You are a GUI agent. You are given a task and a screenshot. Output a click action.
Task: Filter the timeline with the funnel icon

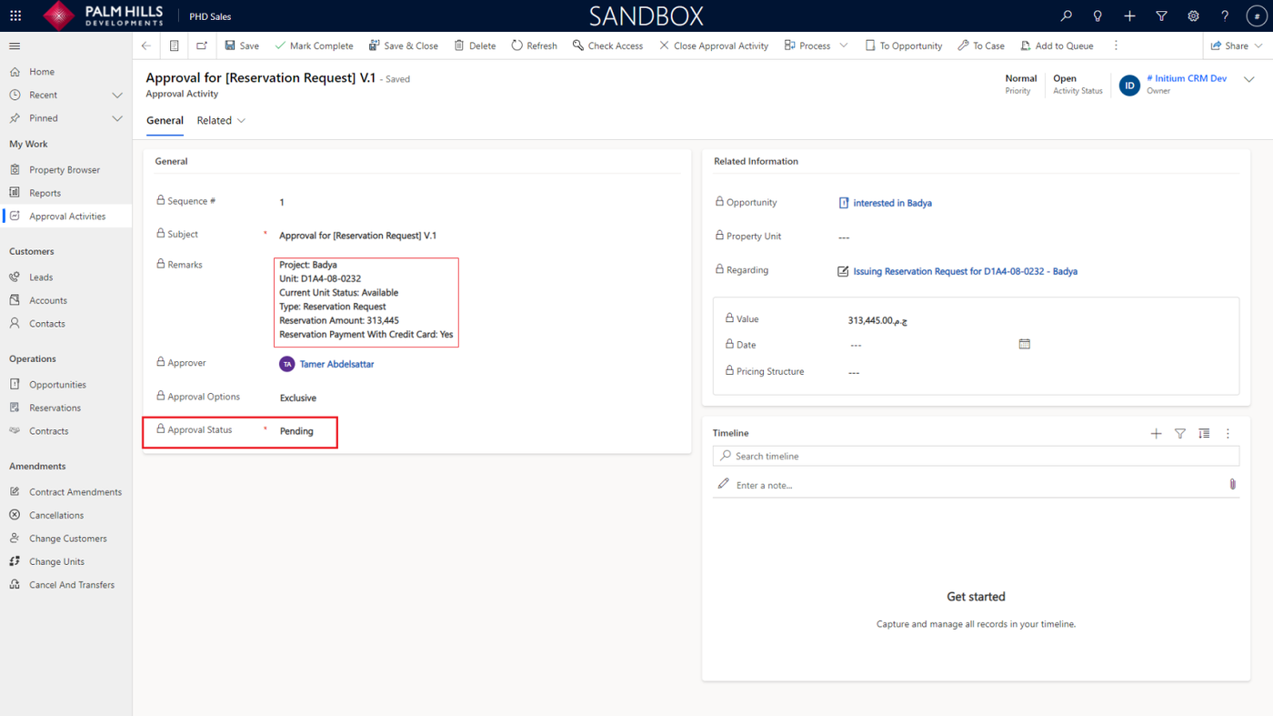pyautogui.click(x=1180, y=434)
